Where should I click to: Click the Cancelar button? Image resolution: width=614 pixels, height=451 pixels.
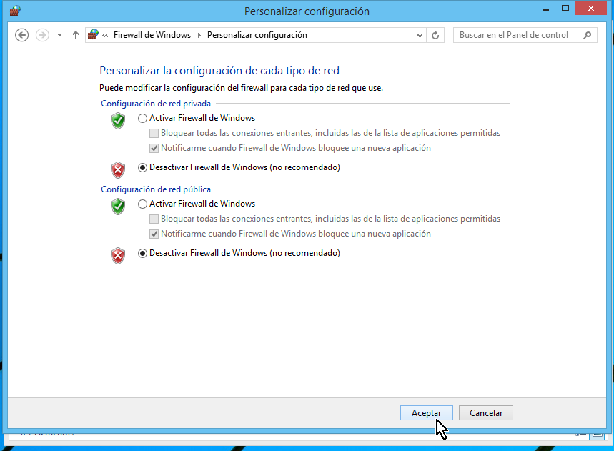tap(486, 413)
